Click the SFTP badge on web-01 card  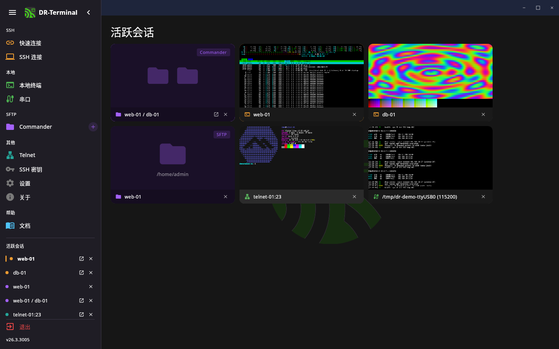[222, 135]
